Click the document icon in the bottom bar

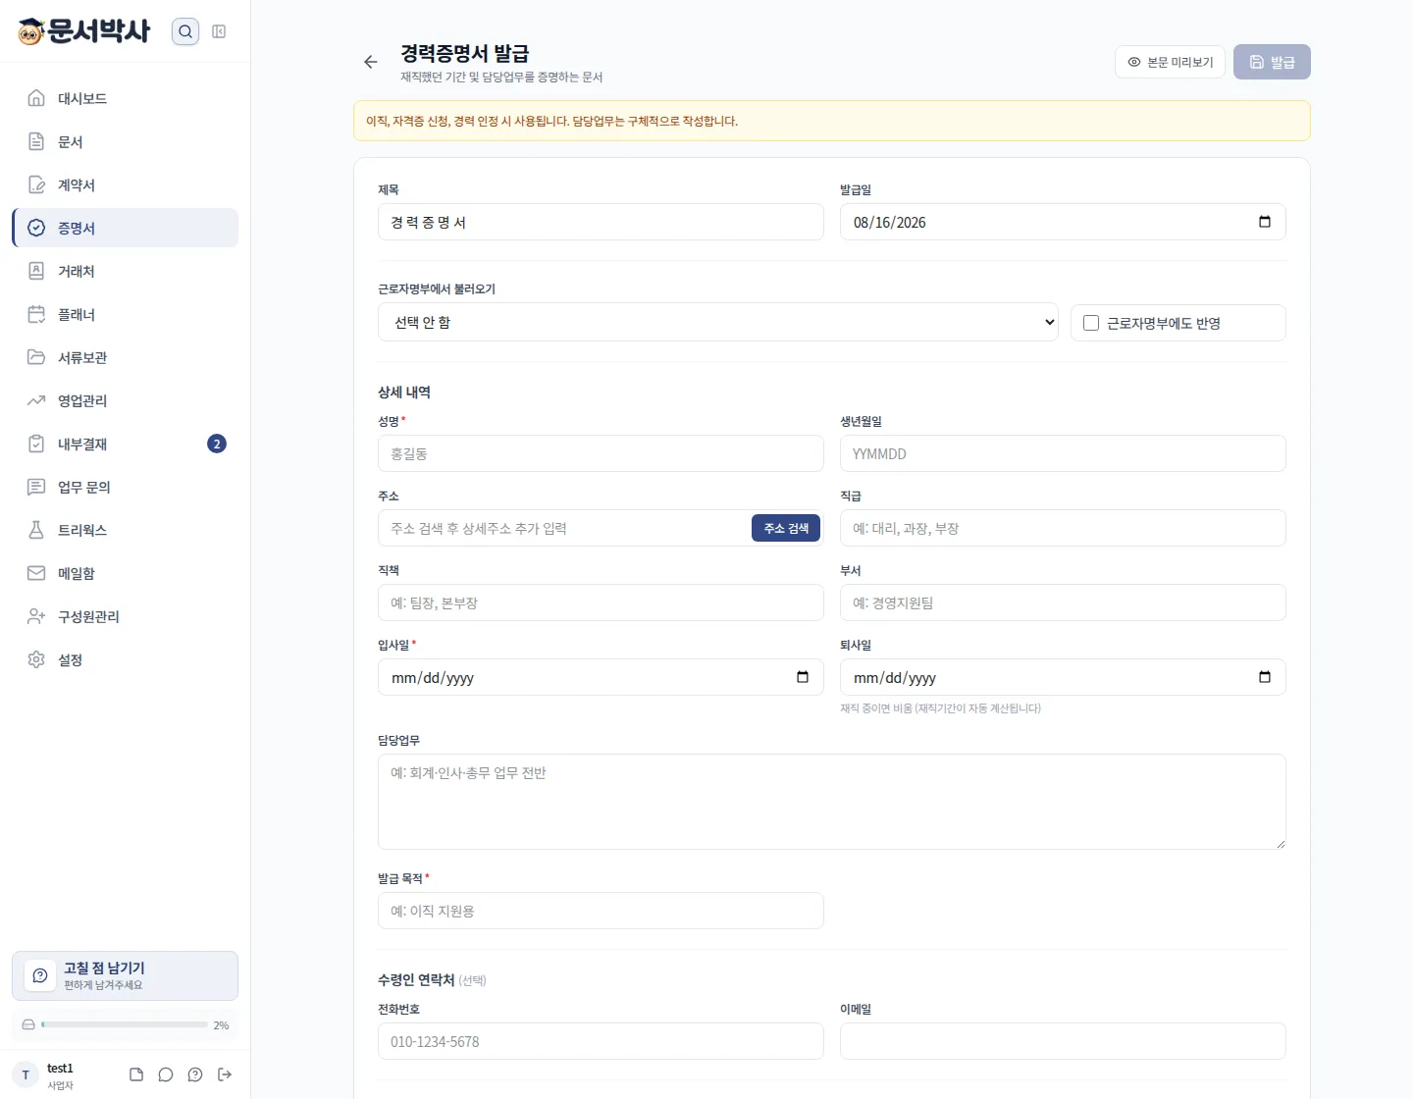tap(136, 1074)
